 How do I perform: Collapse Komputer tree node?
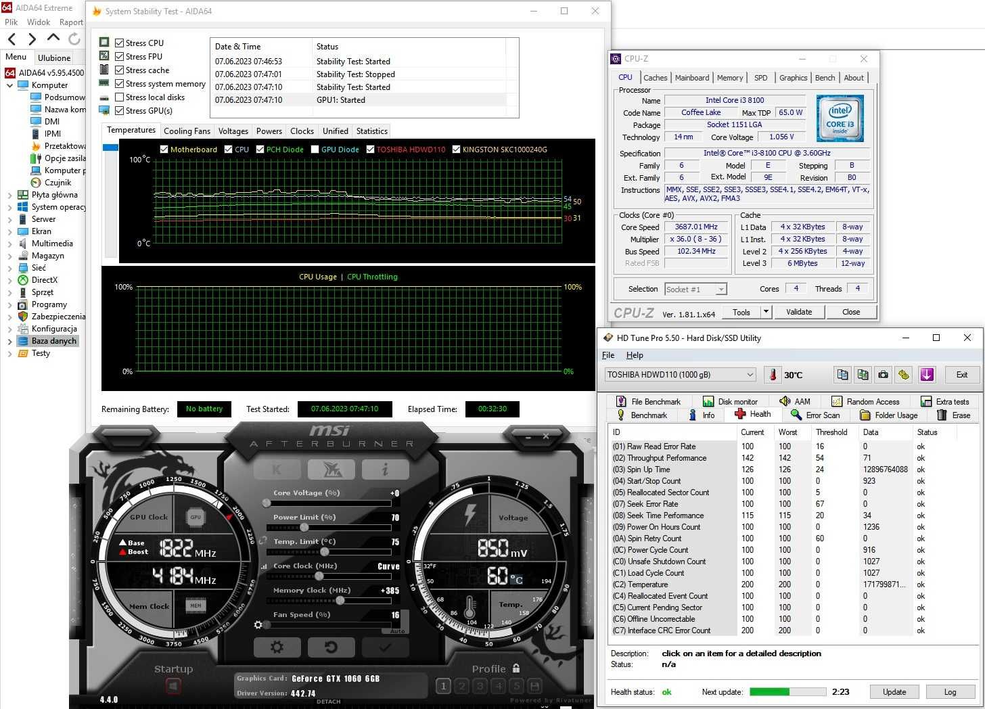(9, 86)
